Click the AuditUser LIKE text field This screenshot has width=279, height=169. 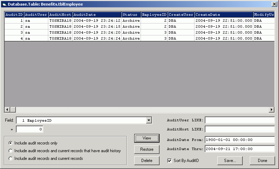[240, 120]
